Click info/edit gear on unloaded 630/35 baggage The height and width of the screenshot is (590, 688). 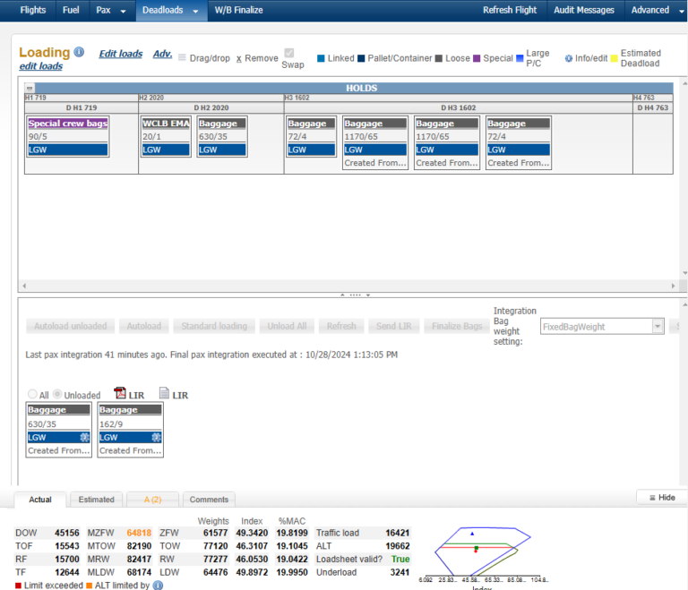(x=85, y=437)
